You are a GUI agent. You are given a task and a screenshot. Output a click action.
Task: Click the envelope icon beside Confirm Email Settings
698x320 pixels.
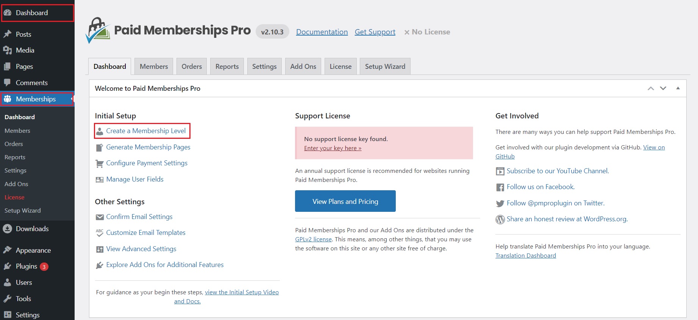pyautogui.click(x=100, y=217)
